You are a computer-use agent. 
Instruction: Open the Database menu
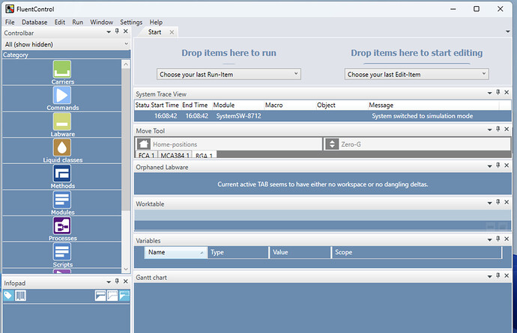[x=34, y=22]
